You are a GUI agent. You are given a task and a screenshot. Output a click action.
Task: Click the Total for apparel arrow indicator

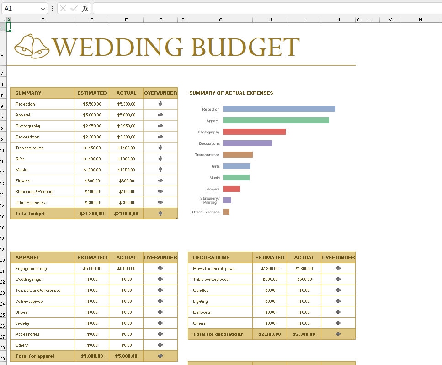click(160, 356)
